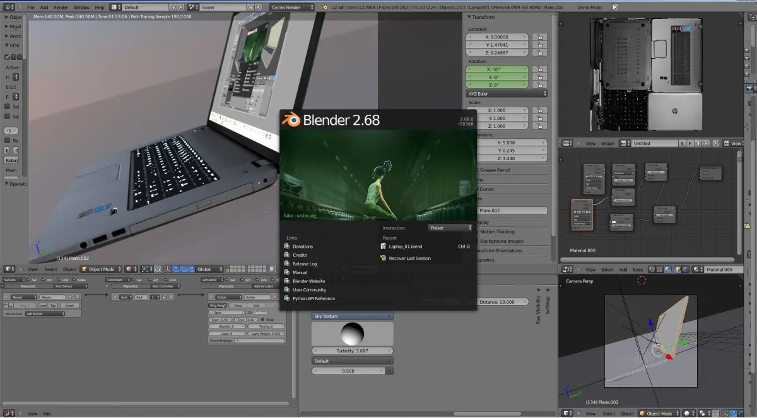Open the pivot point selector

tap(146, 269)
